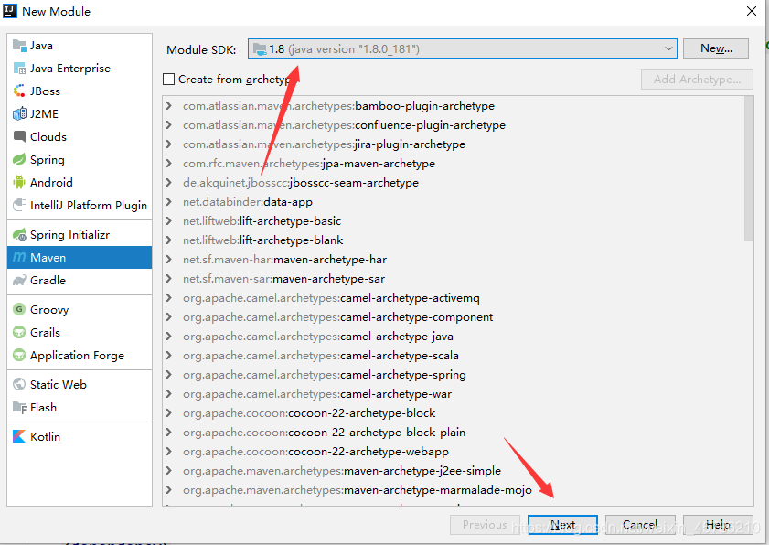Choose the Groovy G icon

19,310
